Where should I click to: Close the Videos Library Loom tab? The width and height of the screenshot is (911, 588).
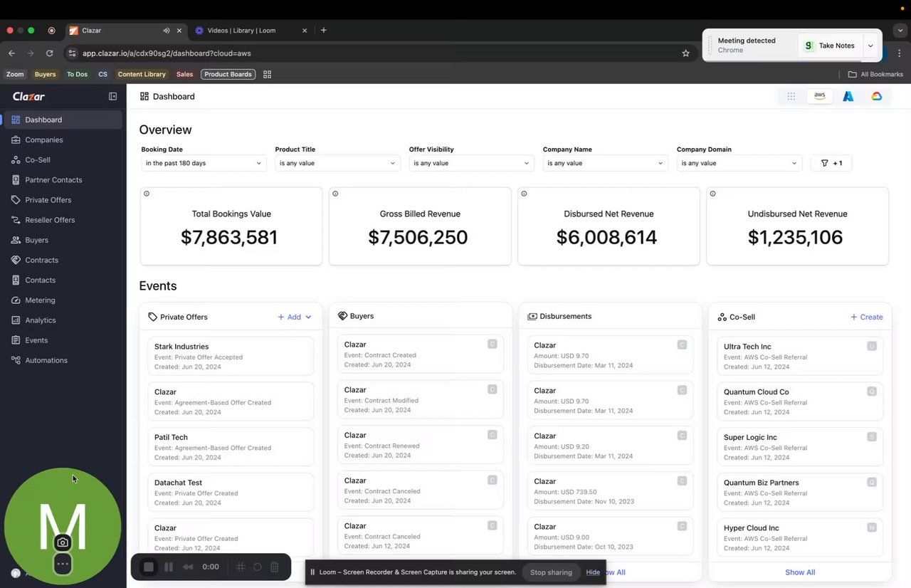pos(305,31)
